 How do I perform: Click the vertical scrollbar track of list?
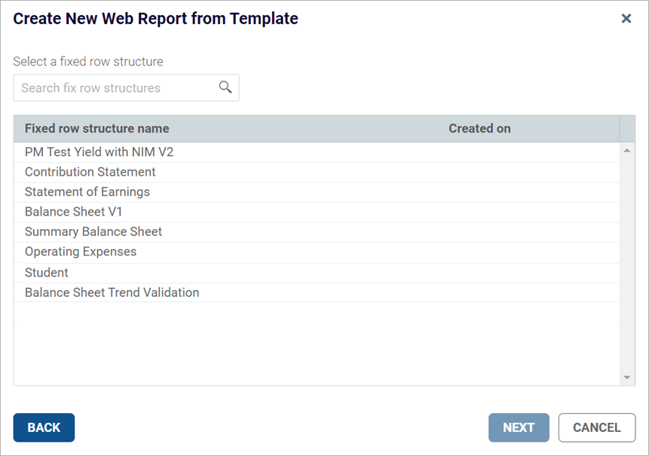(627, 264)
